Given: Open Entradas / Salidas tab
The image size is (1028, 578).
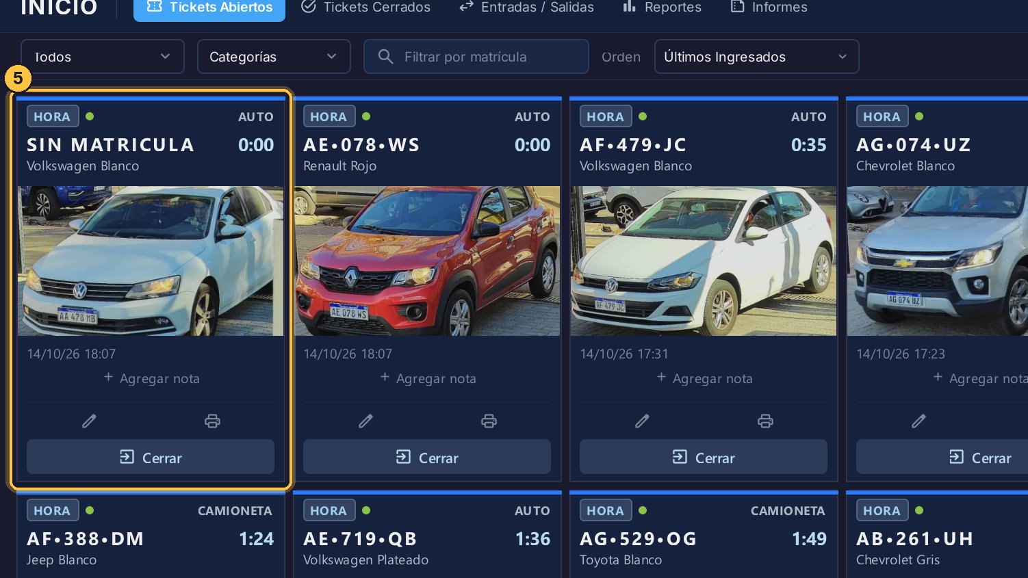Looking at the screenshot, I should tap(526, 8).
